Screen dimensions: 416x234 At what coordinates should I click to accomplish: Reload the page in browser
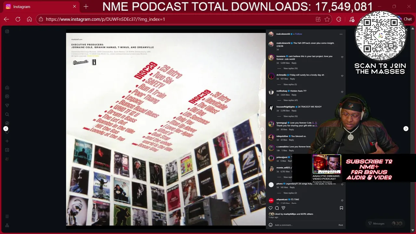click(18, 19)
